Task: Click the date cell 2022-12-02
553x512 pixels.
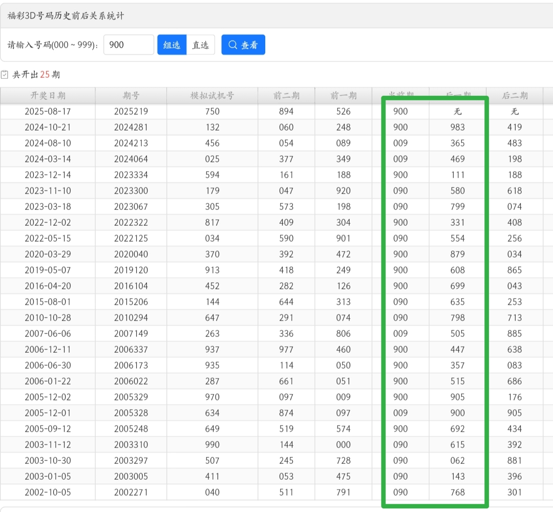Action: (48, 223)
